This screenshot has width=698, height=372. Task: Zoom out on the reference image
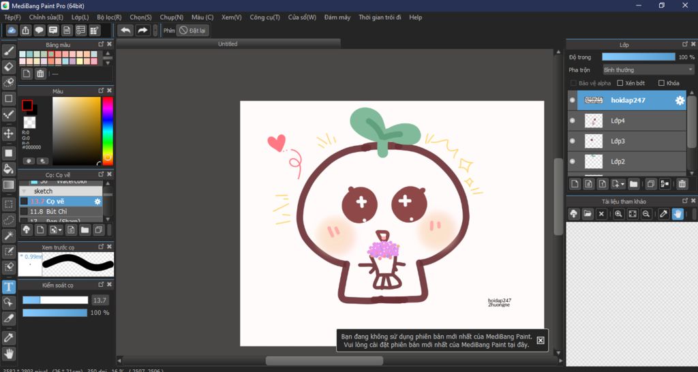click(646, 214)
